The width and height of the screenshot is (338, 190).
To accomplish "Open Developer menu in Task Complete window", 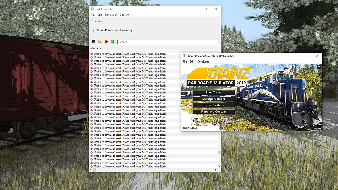I will (111, 15).
